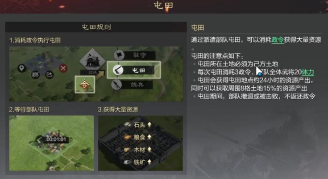Click the 木材 wood resource entry
Image resolution: width=328 pixels, height=179 pixels.
coord(137,150)
